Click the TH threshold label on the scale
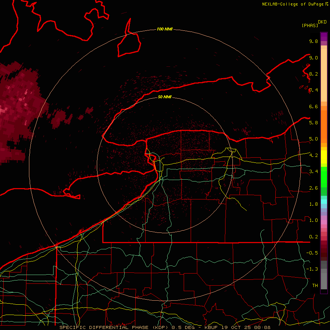 pos(315,285)
